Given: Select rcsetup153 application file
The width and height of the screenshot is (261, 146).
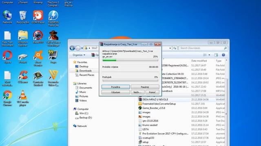Looking at the screenshot, I should (148, 138).
